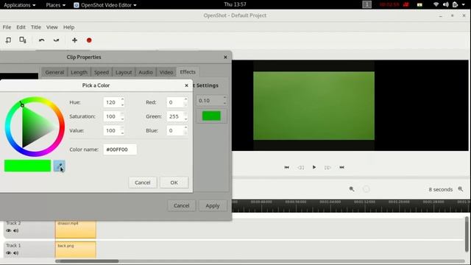Click the second toolbar icon beside import

23,40
